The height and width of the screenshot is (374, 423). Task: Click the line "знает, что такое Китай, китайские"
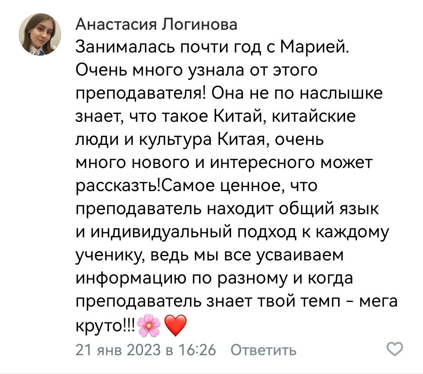215,117
